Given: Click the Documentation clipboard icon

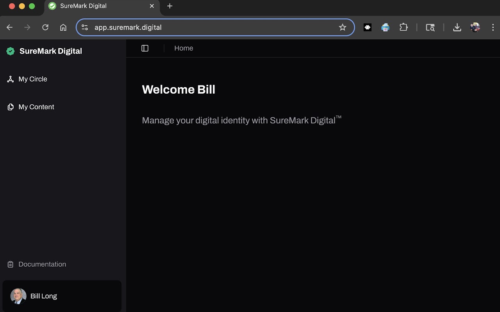Looking at the screenshot, I should [x=11, y=264].
